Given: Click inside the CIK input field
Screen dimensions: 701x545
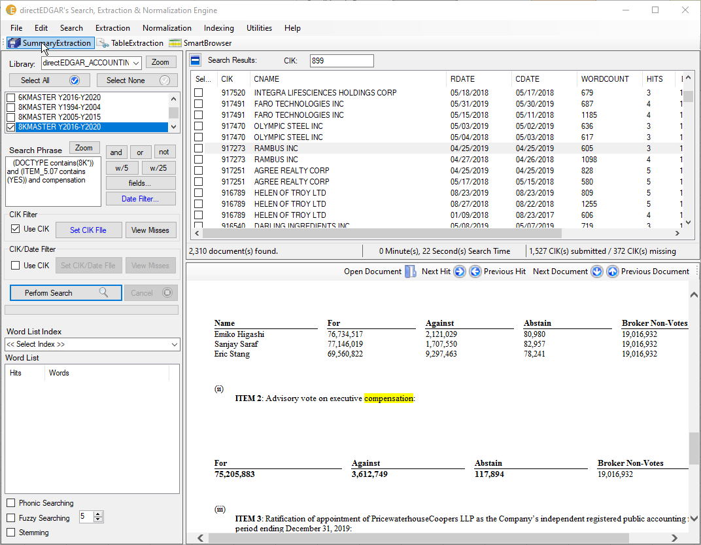Looking at the screenshot, I should coord(341,60).
